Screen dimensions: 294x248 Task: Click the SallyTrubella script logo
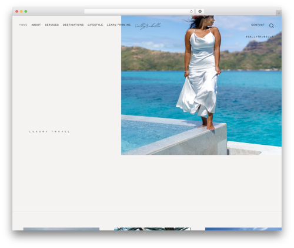pos(148,26)
